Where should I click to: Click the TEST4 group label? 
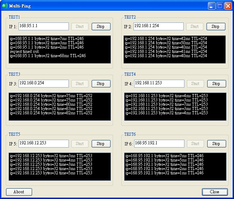click(x=130, y=74)
